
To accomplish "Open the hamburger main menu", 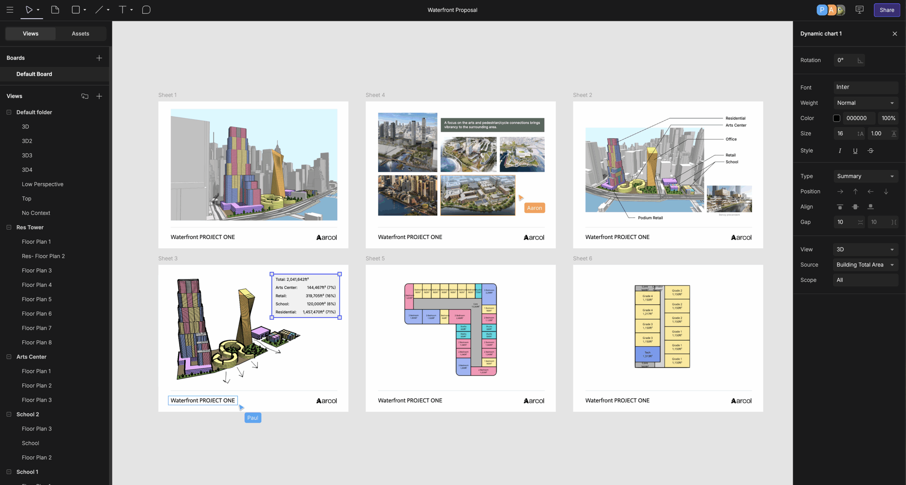I will [x=10, y=10].
